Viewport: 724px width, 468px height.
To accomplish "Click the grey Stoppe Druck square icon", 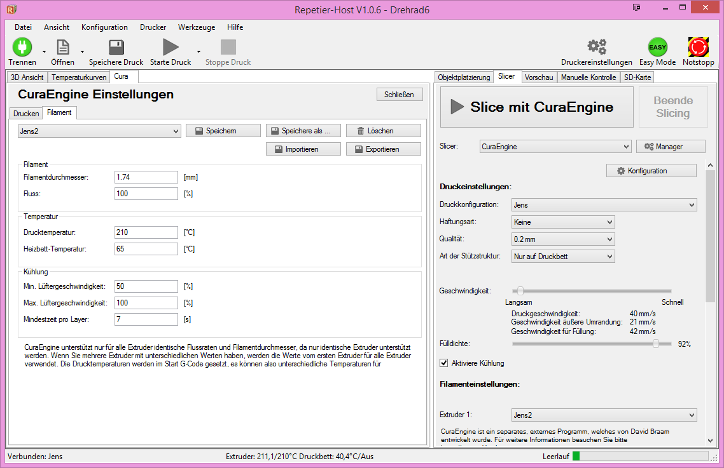I will (228, 47).
